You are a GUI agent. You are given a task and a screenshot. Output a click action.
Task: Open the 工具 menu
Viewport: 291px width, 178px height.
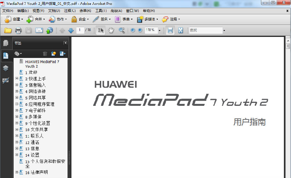(x=101, y=11)
